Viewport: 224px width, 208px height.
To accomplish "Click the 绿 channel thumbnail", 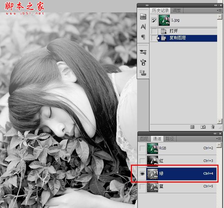I will 153,174.
